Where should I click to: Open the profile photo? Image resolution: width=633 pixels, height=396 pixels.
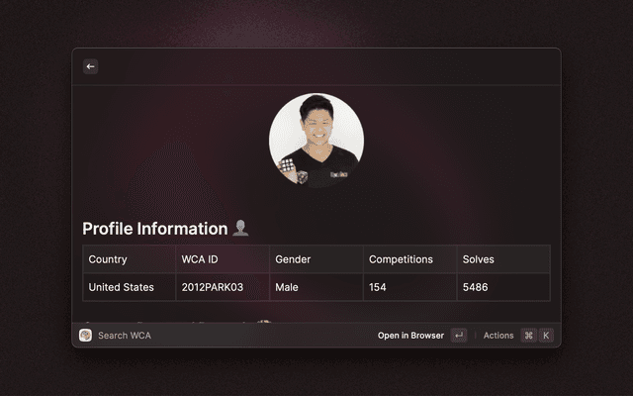pos(316,142)
